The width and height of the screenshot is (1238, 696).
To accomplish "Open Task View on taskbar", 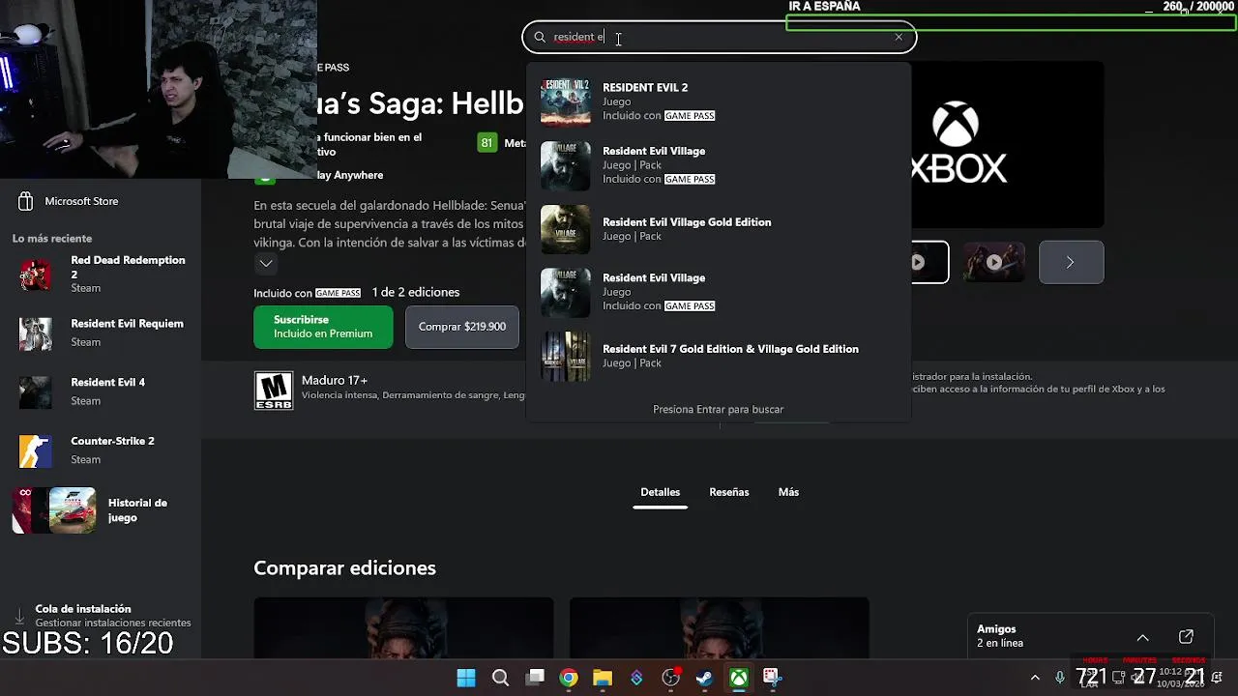I will [x=535, y=678].
